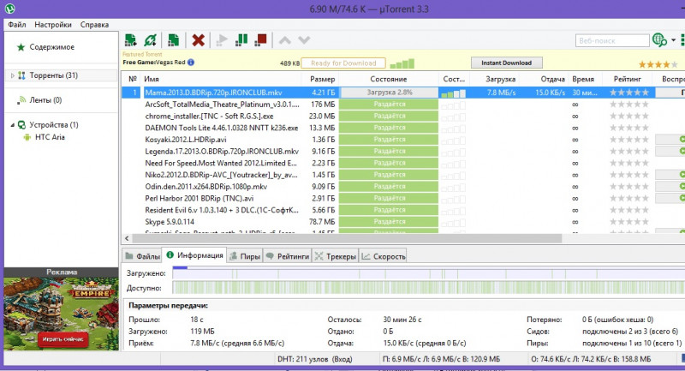Select Perl Harbor 2001 BDRip torrent
The height and width of the screenshot is (371, 685).
point(200,199)
